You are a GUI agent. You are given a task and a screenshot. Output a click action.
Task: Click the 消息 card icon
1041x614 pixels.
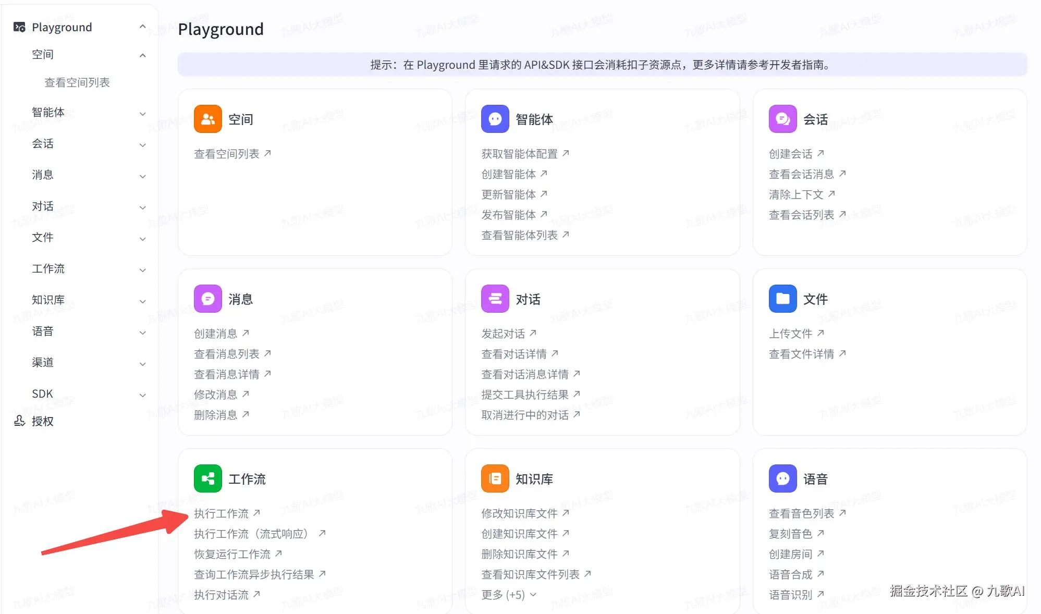(x=207, y=299)
